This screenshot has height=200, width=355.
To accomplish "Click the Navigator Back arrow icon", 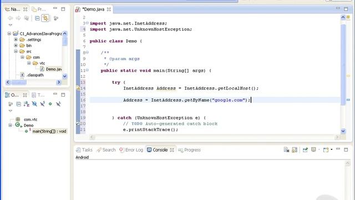I will 11,18.
